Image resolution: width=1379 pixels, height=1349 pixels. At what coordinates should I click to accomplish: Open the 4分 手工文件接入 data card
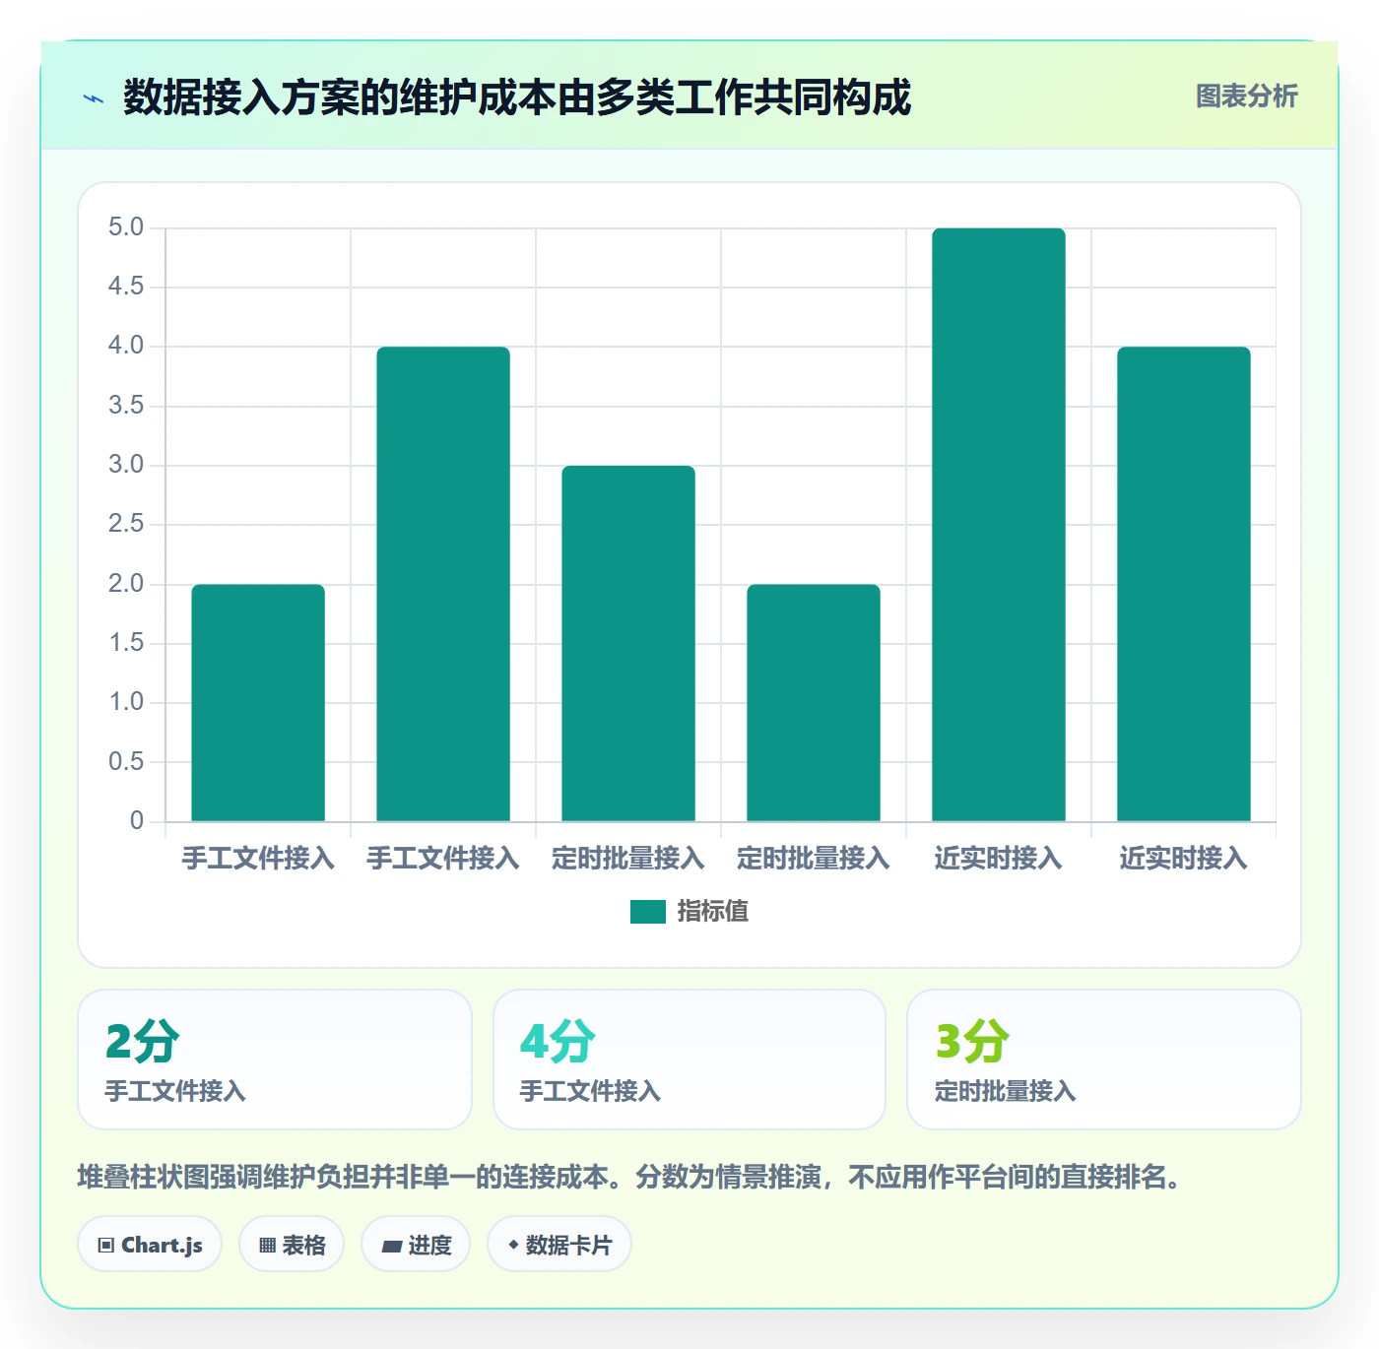(x=689, y=1060)
